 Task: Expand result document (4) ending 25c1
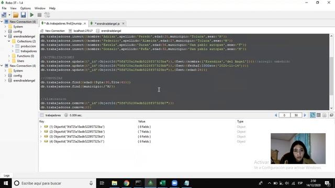click(x=41, y=142)
